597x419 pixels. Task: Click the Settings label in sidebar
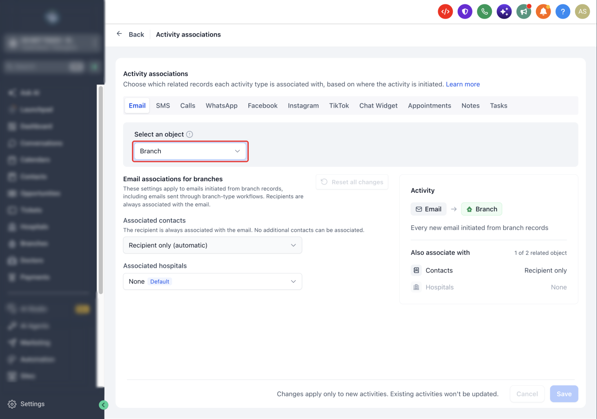(32, 404)
